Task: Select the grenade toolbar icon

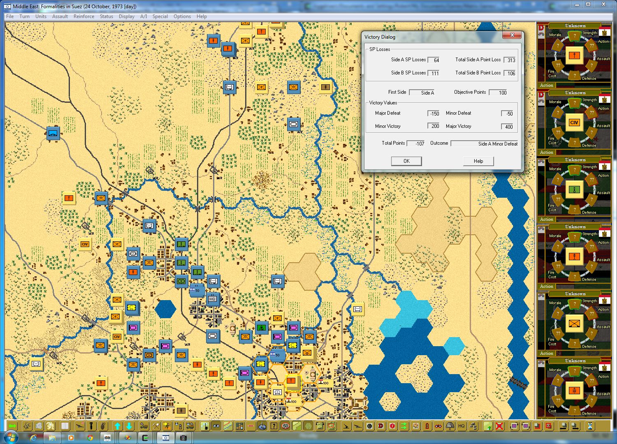Action: coord(103,426)
